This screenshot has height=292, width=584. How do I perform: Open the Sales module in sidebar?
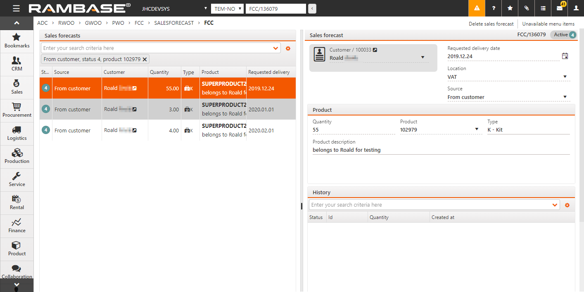pos(17,87)
